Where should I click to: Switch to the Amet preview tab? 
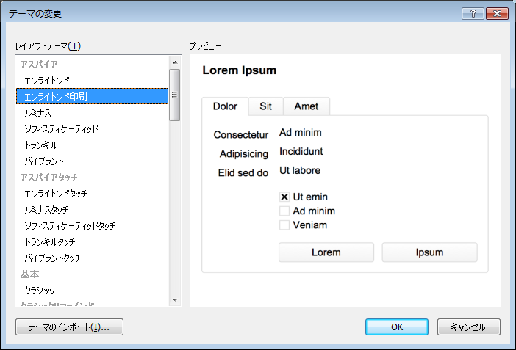(307, 106)
